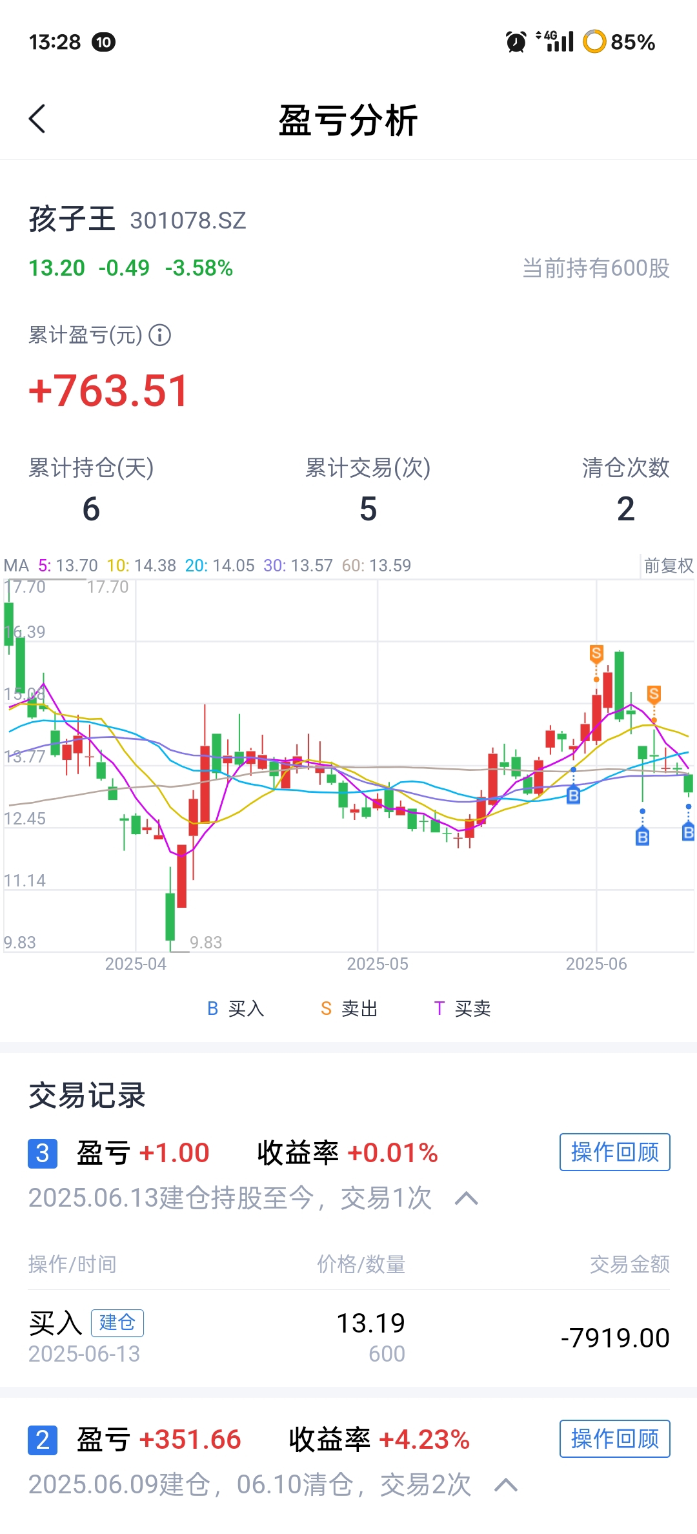Tap the blue number 2 record badge
Screen dimensions: 697x1534
click(43, 1440)
